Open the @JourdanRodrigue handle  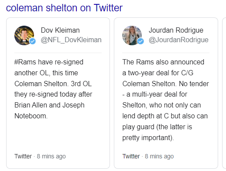coord(178,40)
